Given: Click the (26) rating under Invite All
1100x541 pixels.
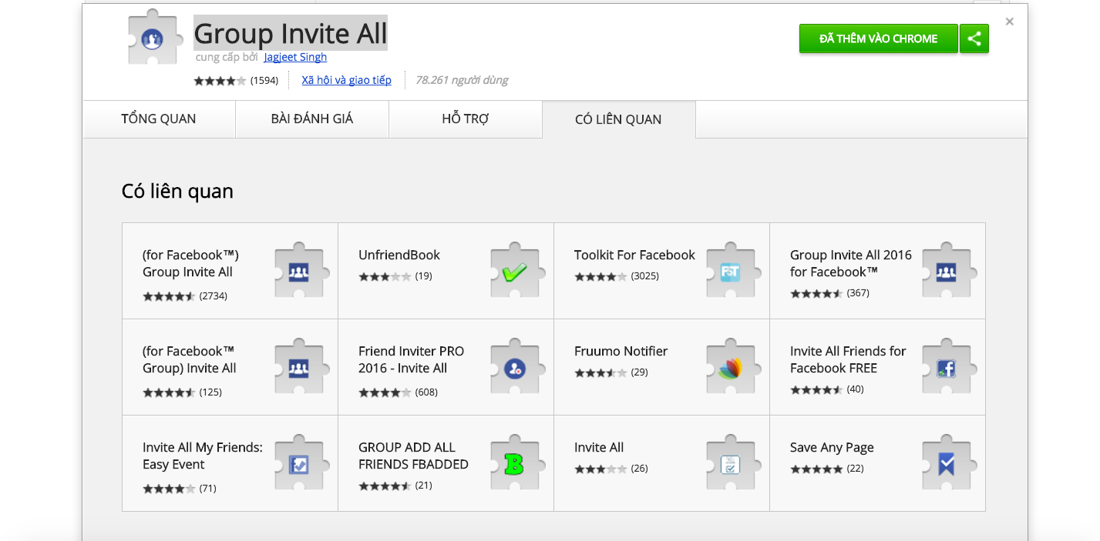Looking at the screenshot, I should tap(639, 468).
